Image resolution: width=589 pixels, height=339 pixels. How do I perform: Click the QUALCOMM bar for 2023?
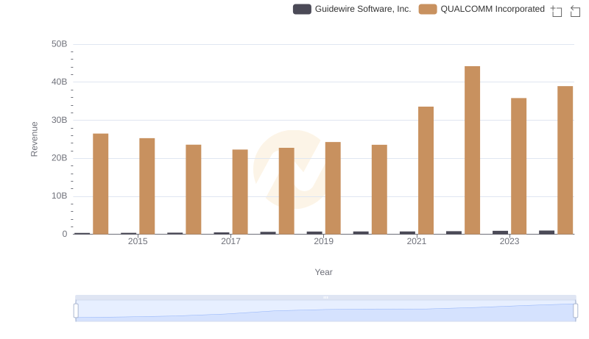[518, 166]
